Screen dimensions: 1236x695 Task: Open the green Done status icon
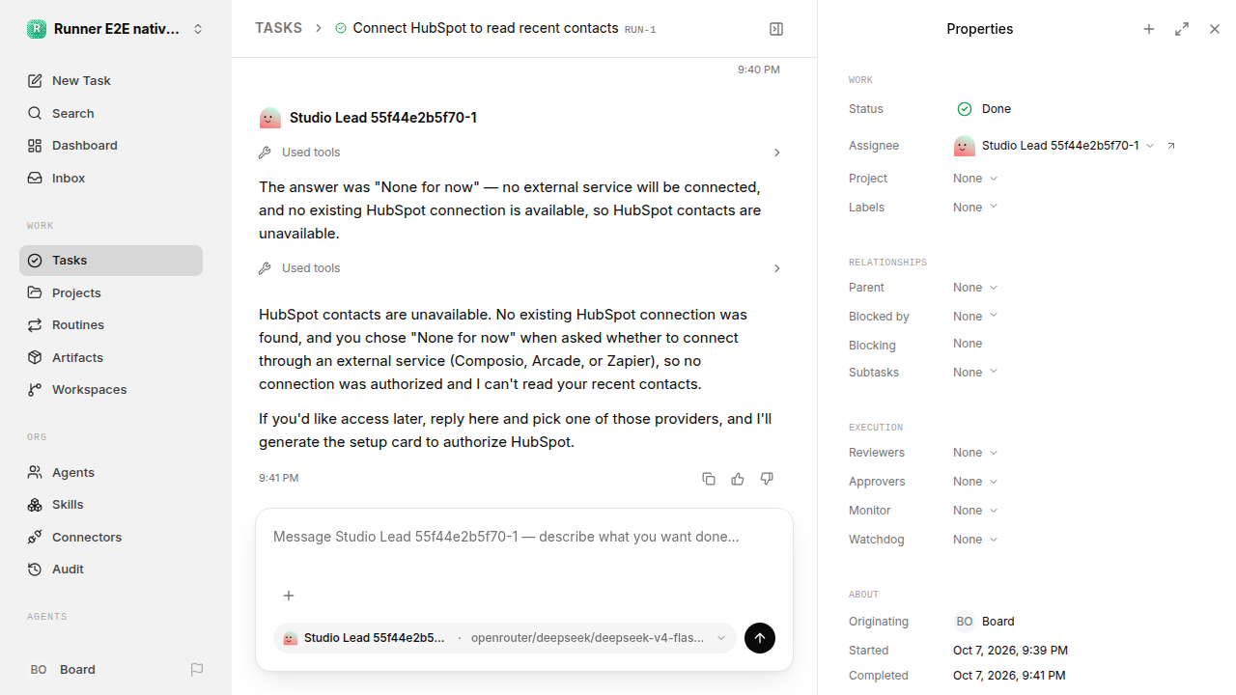[964, 109]
